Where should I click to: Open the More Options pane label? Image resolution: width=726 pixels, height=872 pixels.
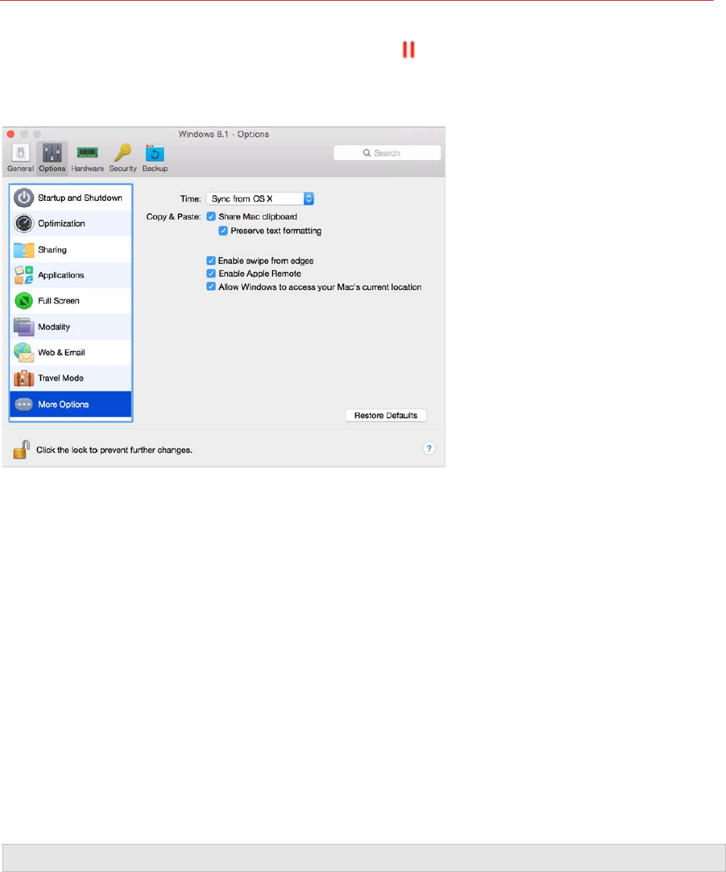click(63, 404)
